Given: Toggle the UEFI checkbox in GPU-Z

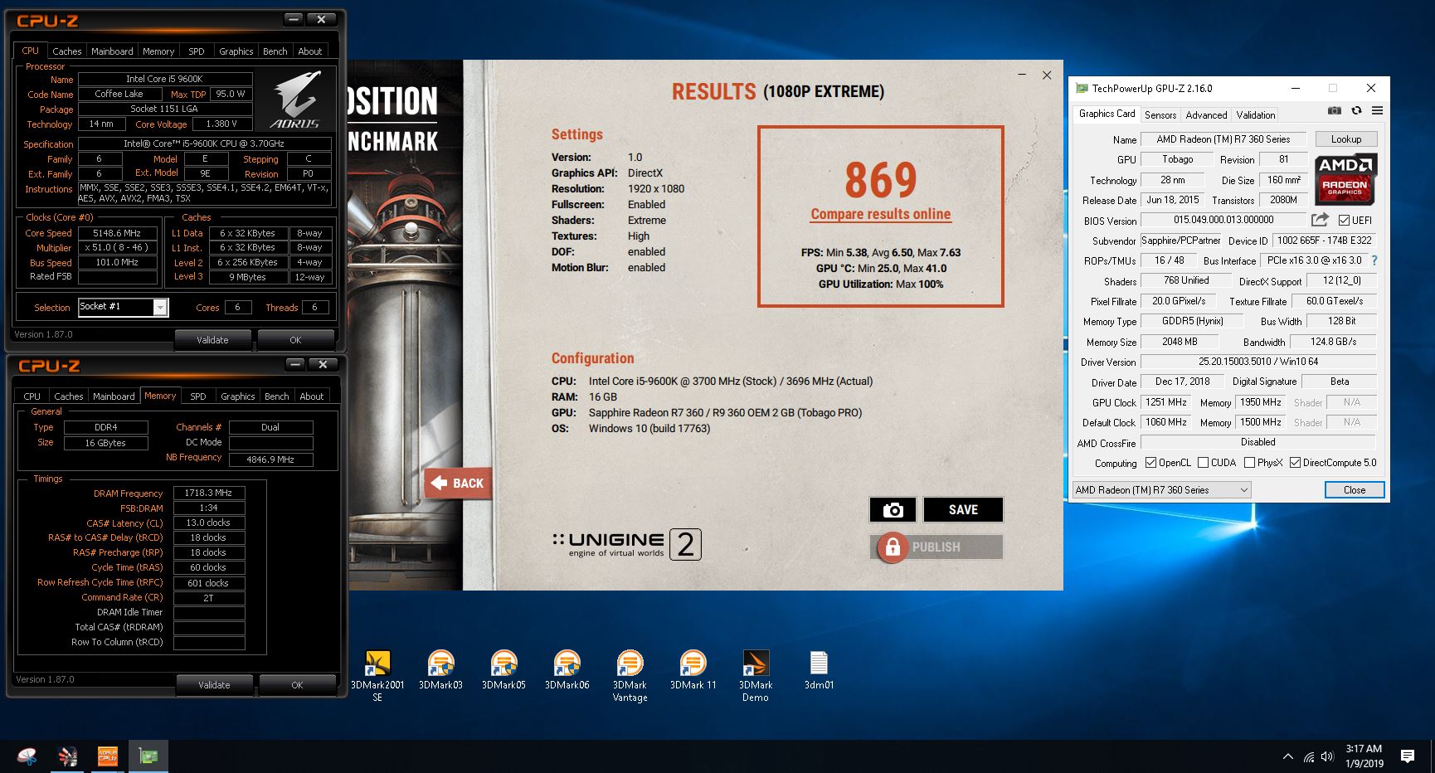Looking at the screenshot, I should click(x=1344, y=220).
